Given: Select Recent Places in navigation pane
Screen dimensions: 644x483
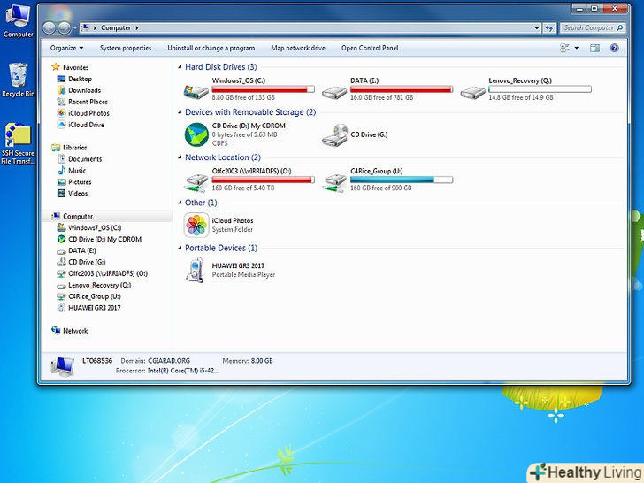Looking at the screenshot, I should click(88, 102).
